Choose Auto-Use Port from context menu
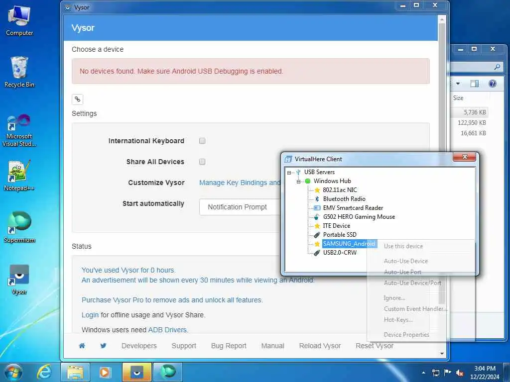This screenshot has height=382, width=510. pyautogui.click(x=402, y=272)
